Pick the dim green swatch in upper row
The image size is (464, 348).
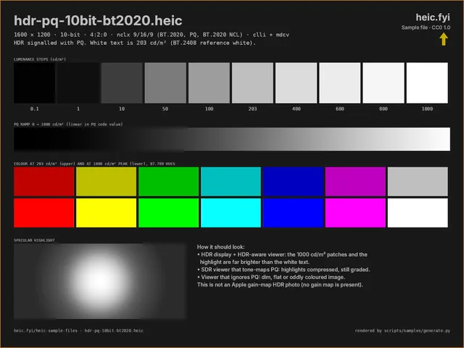pos(169,181)
